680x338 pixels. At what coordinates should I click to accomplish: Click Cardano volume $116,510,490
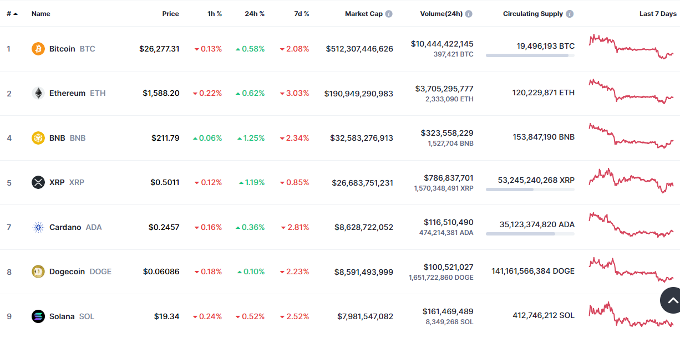click(449, 222)
